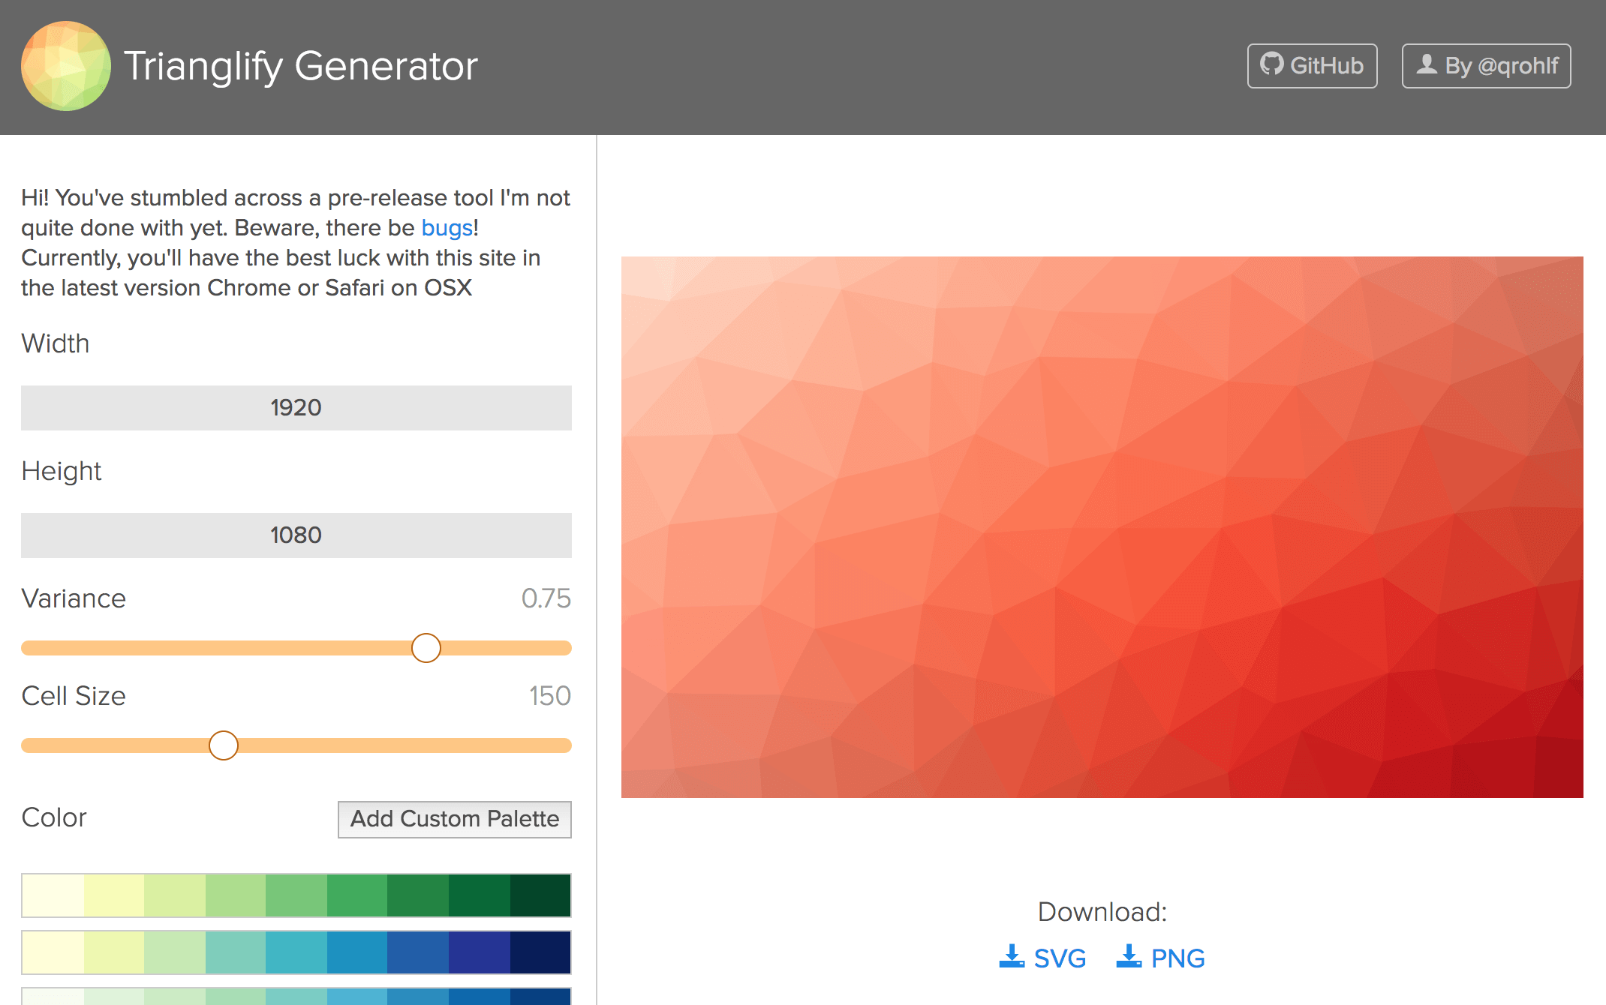The height and width of the screenshot is (1005, 1606).
Task: Click the Add Custom Palette button
Action: 454,817
